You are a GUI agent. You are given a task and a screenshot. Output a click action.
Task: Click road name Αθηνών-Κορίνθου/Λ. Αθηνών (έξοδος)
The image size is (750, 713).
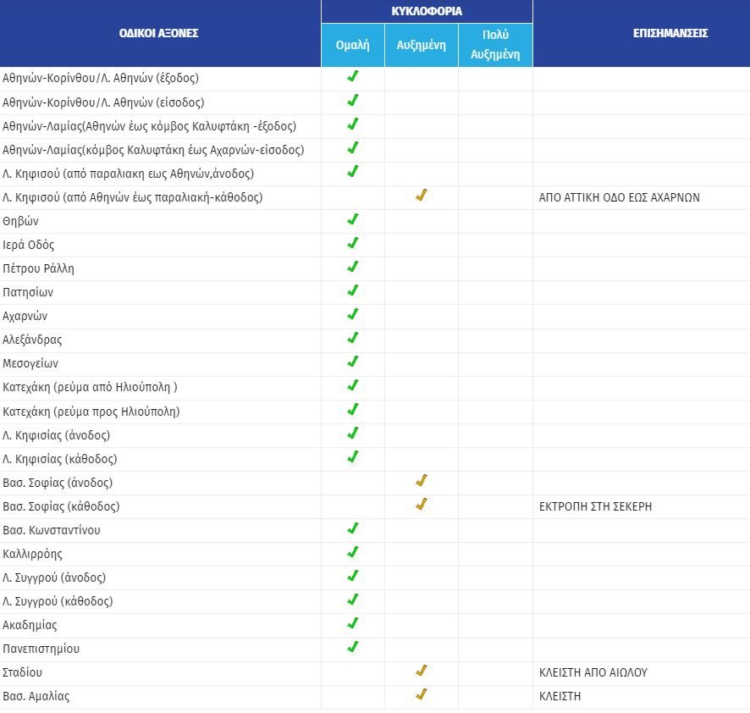click(x=101, y=78)
